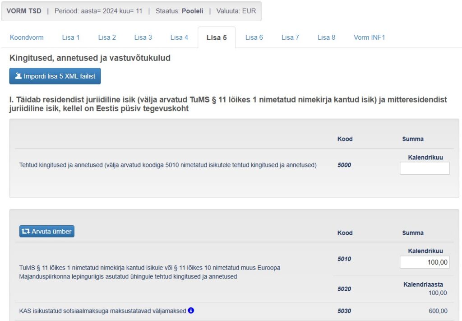462x321 pixels.
Task: Select the active Lisa 5 tab
Action: 217,37
